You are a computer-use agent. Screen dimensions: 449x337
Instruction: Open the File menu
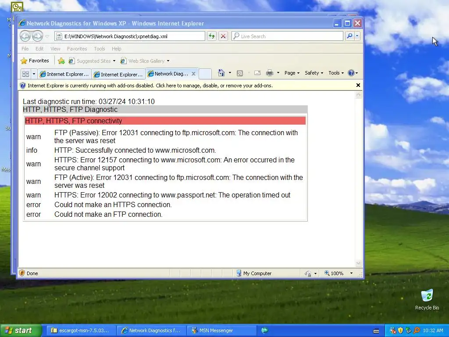[x=25, y=49]
